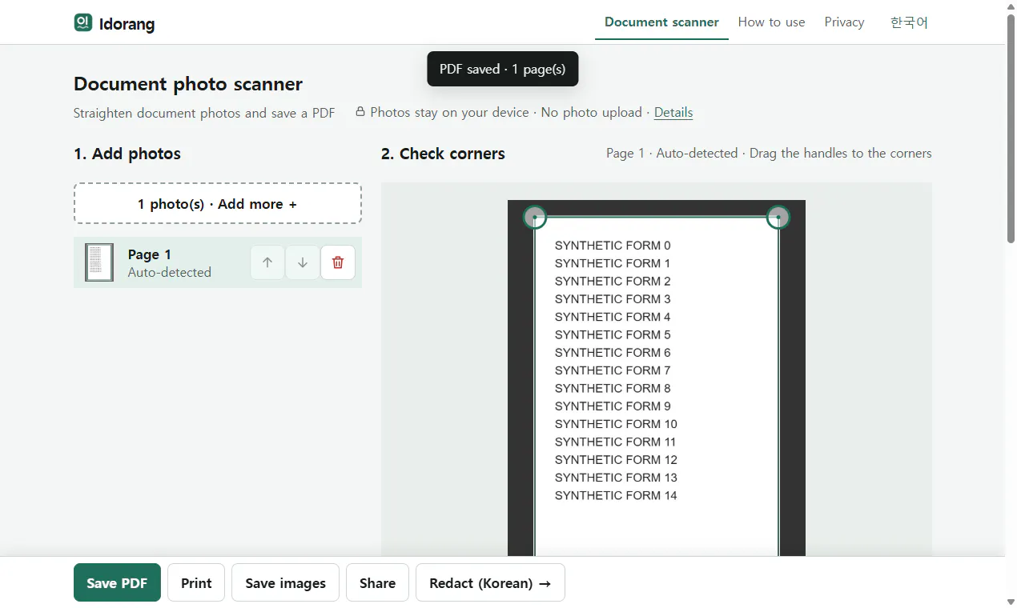Move Page 1 up with arrow icon
Screen dimensions: 1017x608
267,262
